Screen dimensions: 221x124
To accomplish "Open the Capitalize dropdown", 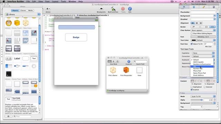I will [x=203, y=53].
